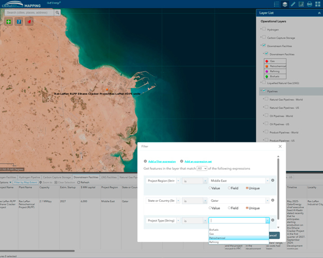The image size is (323, 258).
Task: Open the Edit note tool in top bar
Action: [301, 4]
